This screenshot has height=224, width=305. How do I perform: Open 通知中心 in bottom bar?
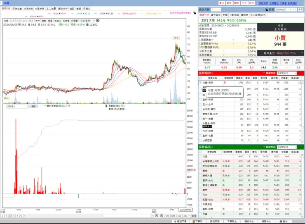[x=249, y=222]
